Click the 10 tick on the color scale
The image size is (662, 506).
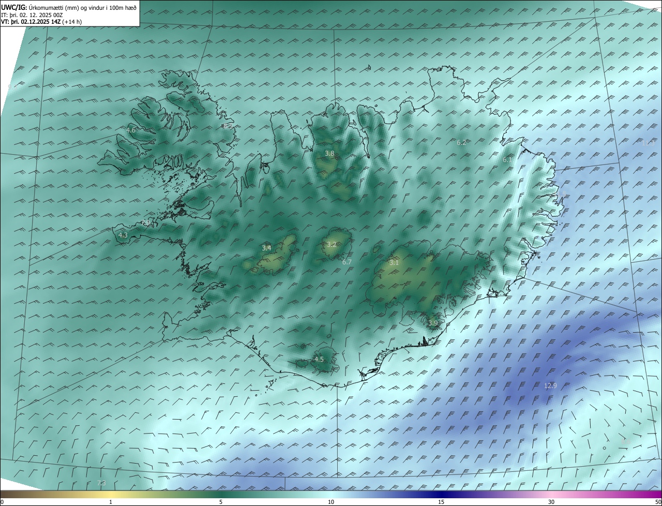(331, 502)
